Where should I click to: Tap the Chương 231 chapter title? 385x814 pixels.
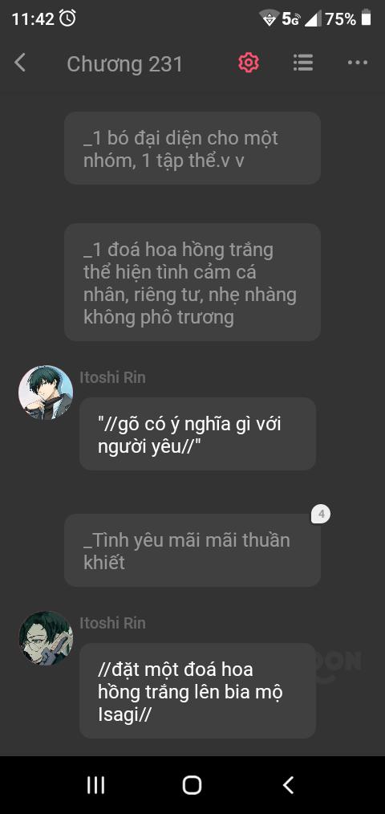pos(125,64)
